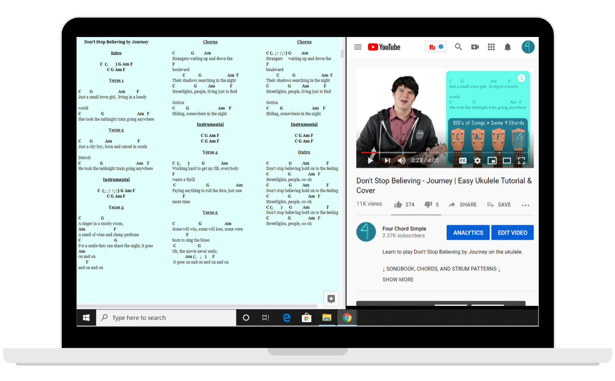Click the Instrumental heading in the right column
This screenshot has height=381, width=615.
304,124
